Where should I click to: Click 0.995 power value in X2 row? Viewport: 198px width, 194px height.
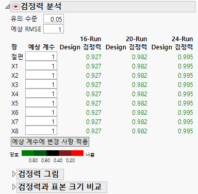pos(186,76)
